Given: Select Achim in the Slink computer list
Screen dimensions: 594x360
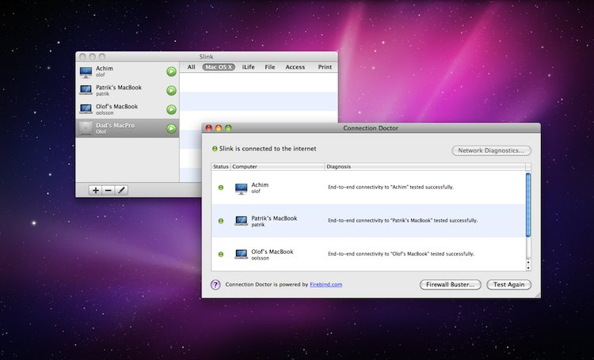Looking at the screenshot, I should point(128,71).
